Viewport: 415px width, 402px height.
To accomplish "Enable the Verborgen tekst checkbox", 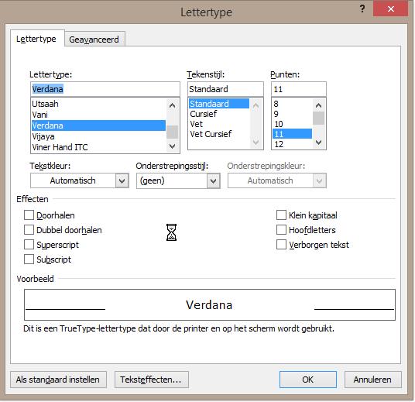I will pyautogui.click(x=281, y=245).
